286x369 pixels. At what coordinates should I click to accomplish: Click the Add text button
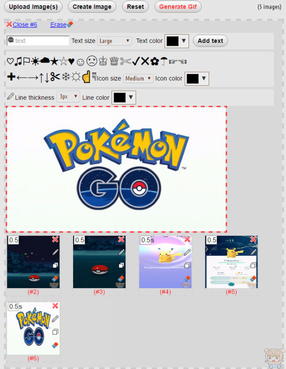coord(210,41)
